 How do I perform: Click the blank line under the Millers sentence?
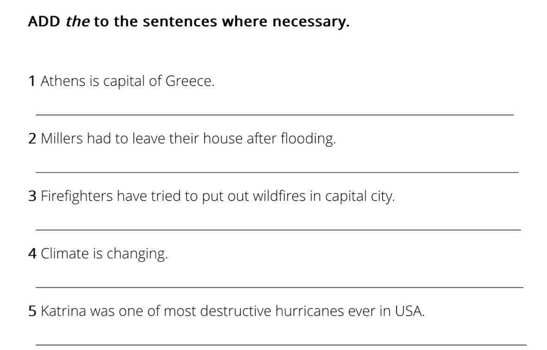pos(277,172)
